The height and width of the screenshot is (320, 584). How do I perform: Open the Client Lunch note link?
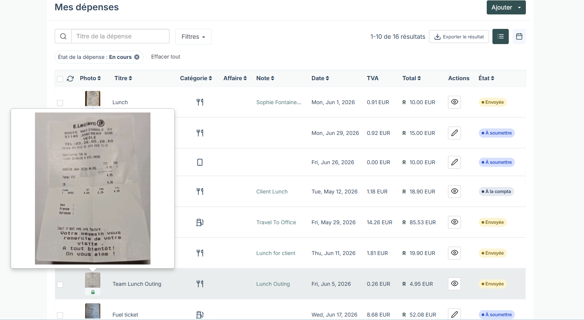tap(272, 192)
